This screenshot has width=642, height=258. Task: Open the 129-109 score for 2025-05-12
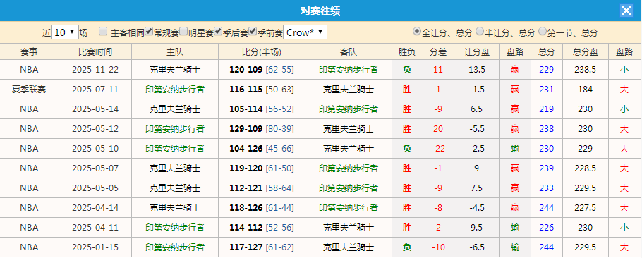[x=246, y=129]
